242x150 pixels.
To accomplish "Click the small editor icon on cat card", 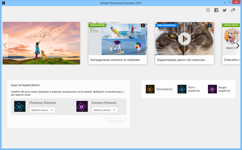I will point(209,25).
